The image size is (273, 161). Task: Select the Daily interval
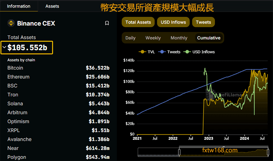pyautogui.click(x=130, y=38)
